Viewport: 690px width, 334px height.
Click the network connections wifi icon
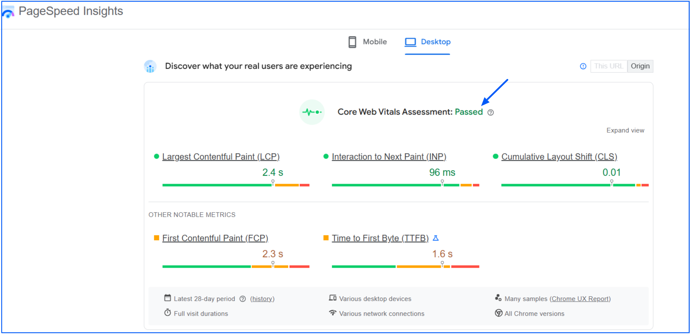coord(333,313)
